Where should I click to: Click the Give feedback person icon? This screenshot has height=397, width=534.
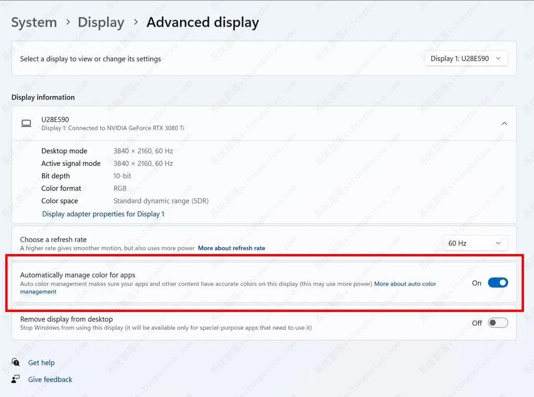(x=16, y=379)
